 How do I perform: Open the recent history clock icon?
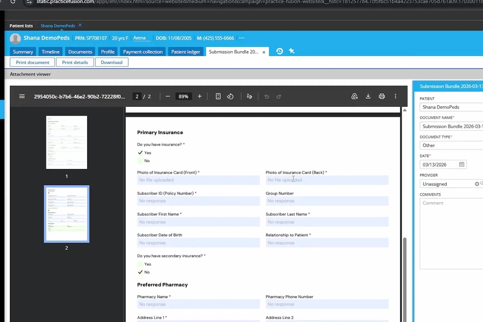[x=279, y=51]
